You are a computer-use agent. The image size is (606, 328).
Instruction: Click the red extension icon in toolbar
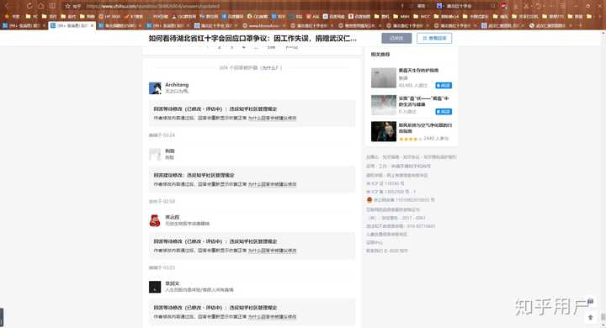[x=504, y=6]
